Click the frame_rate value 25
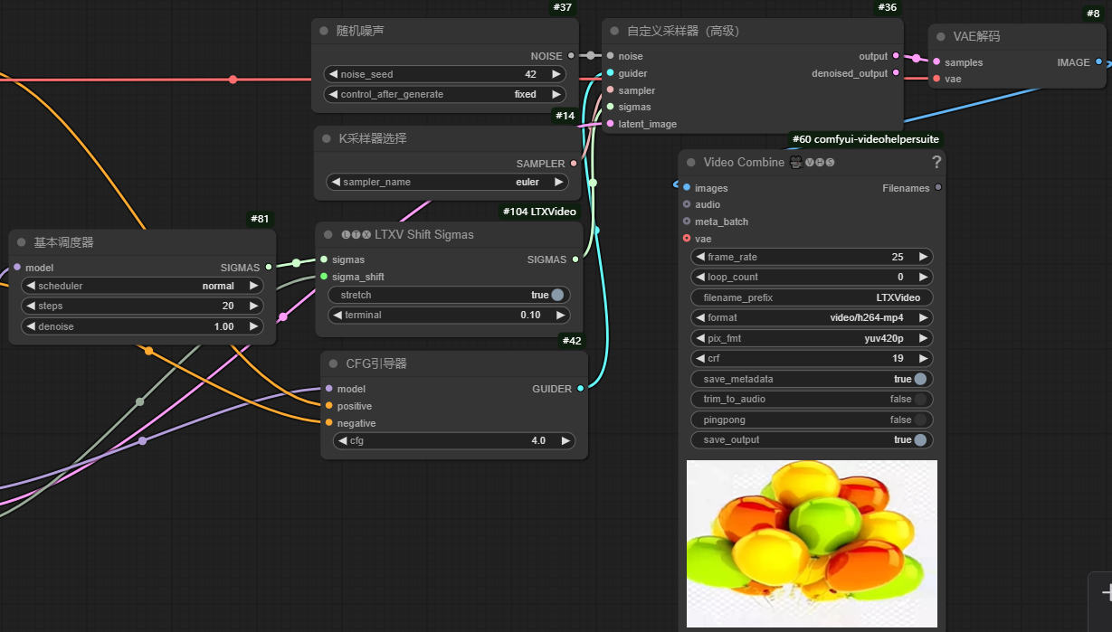Image resolution: width=1112 pixels, height=632 pixels. click(898, 257)
